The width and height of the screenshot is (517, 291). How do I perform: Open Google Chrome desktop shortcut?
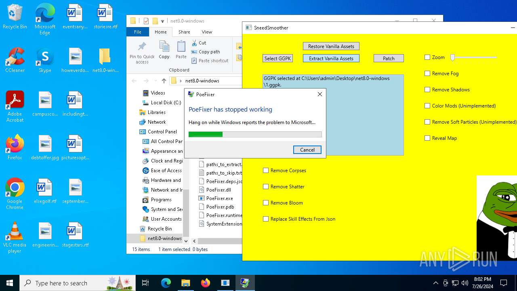(15, 194)
